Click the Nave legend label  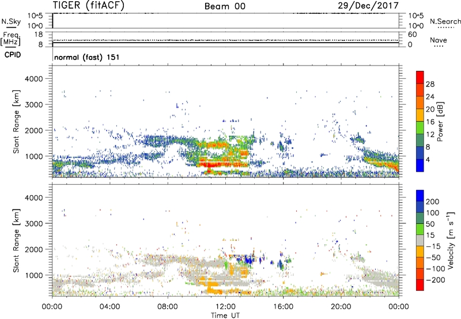[x=439, y=40]
